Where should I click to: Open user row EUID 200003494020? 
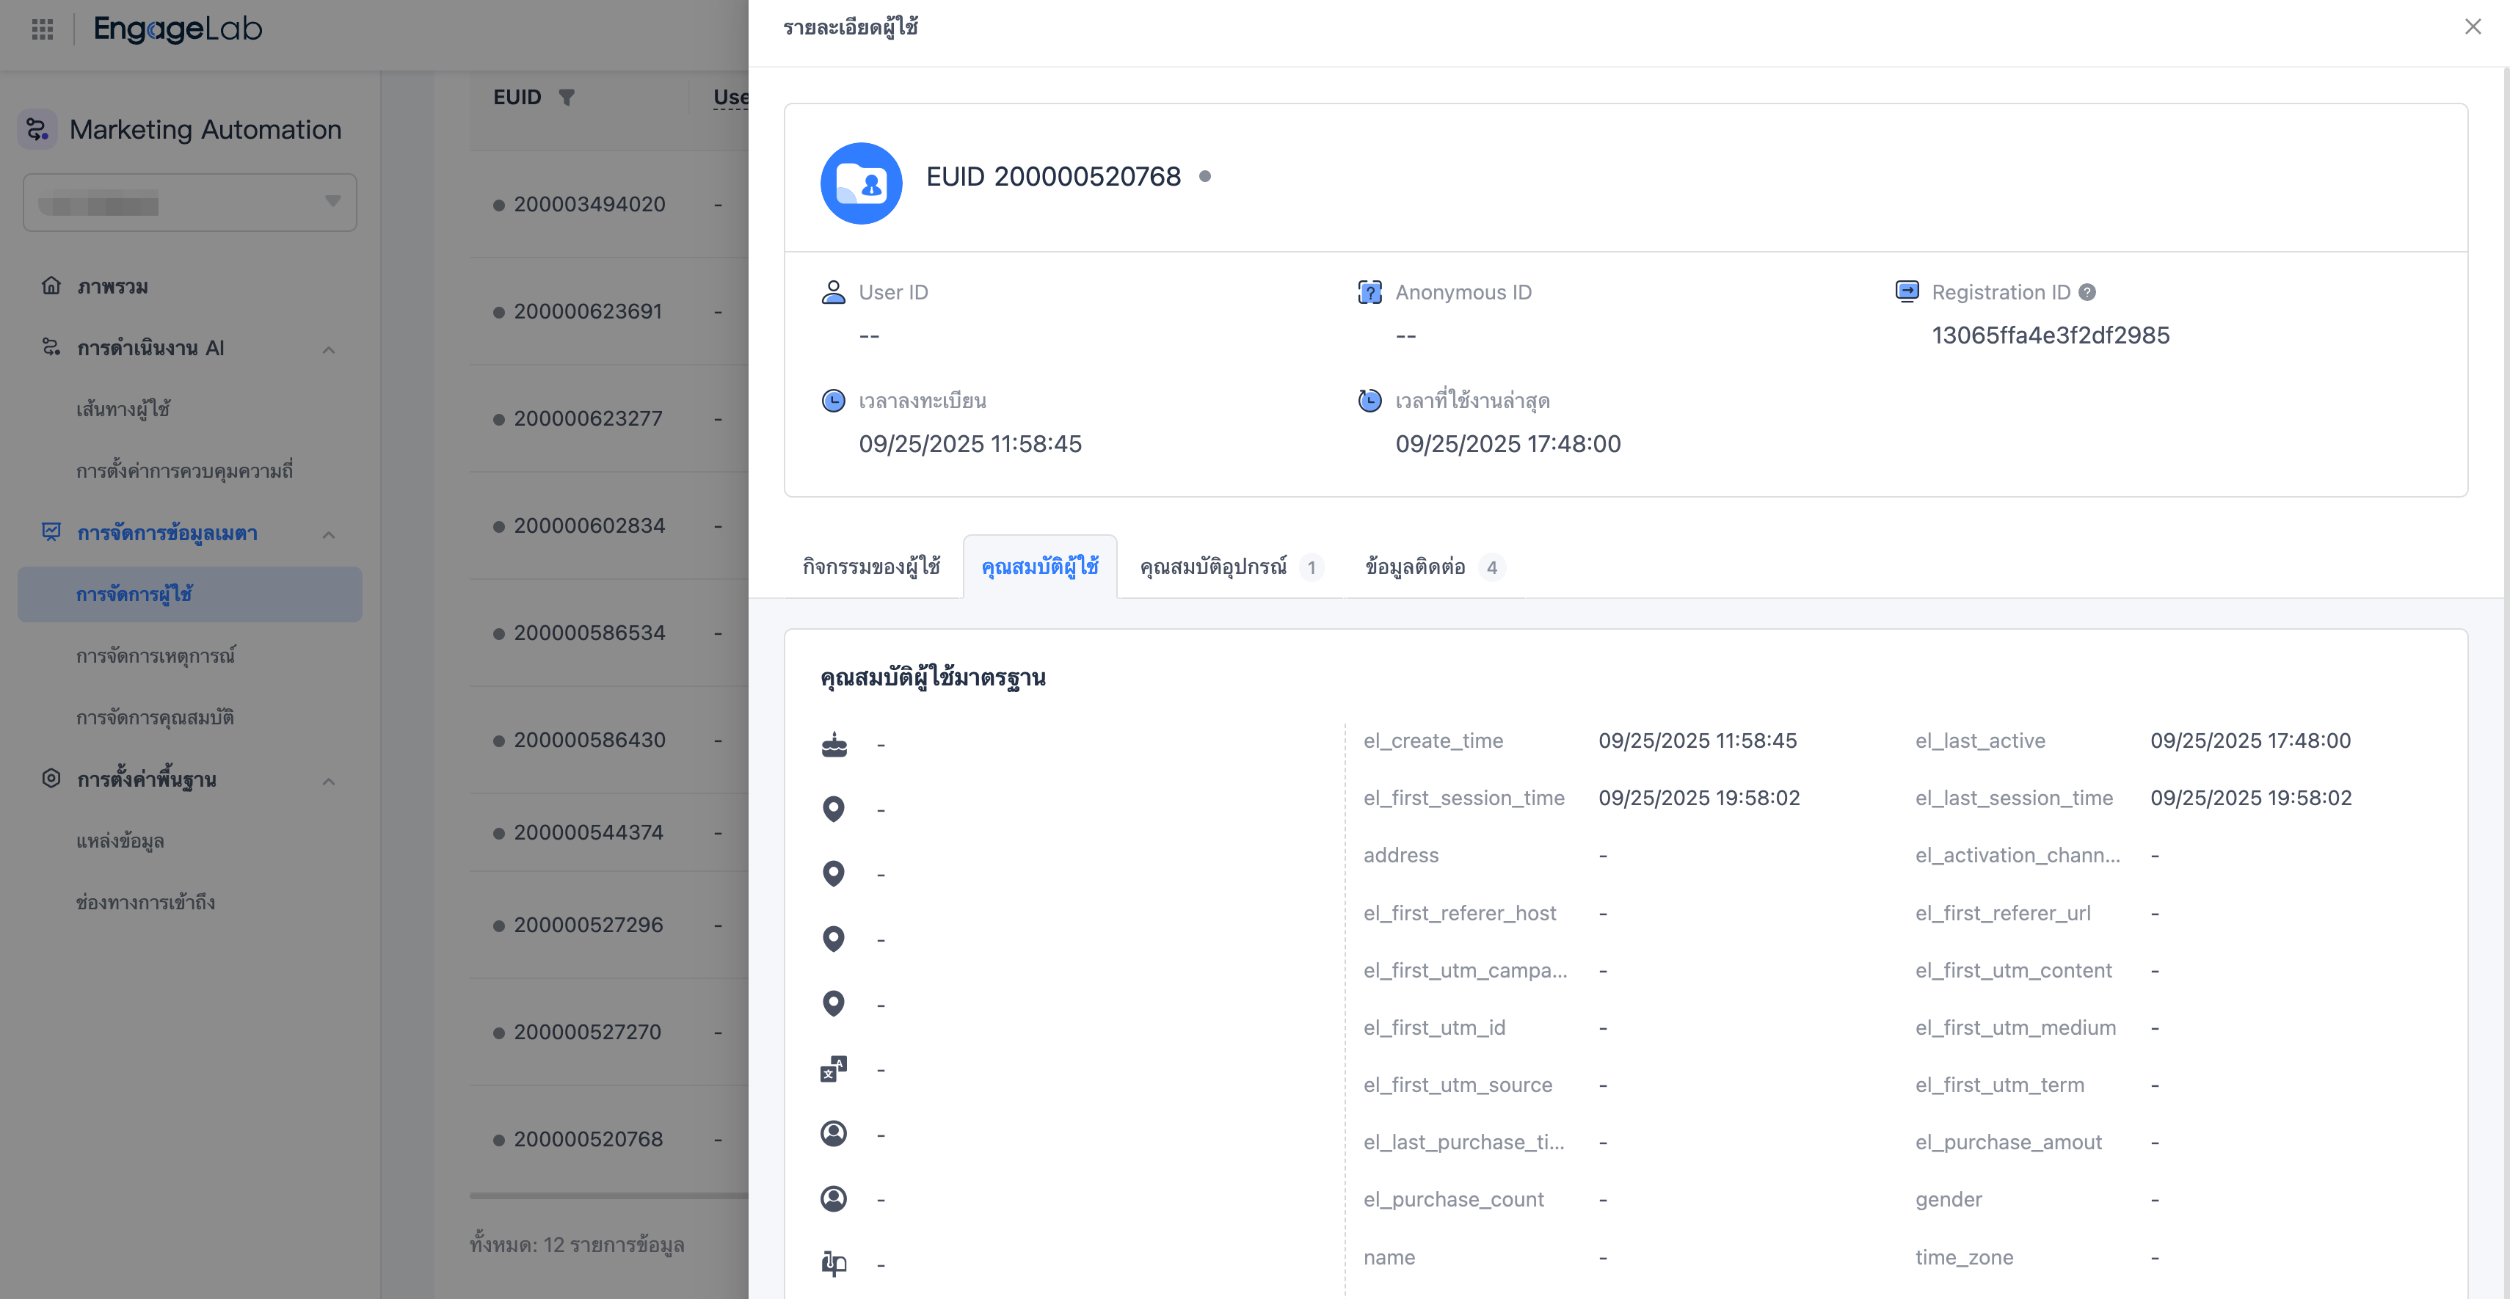click(589, 205)
